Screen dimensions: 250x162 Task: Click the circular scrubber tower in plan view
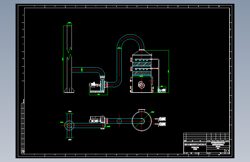click(142, 121)
